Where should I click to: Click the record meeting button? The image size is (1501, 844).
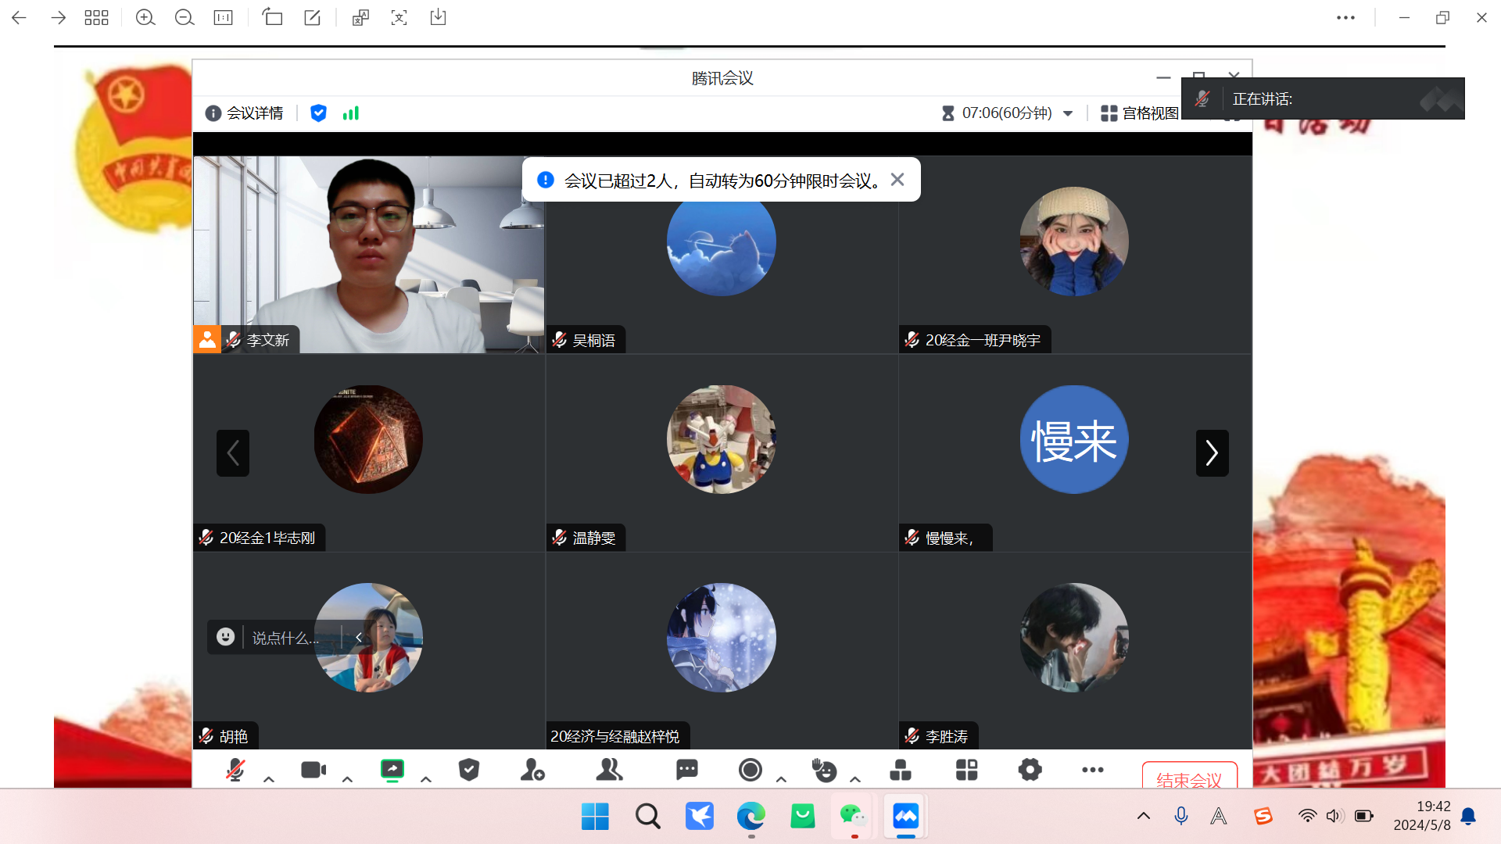pos(750,771)
